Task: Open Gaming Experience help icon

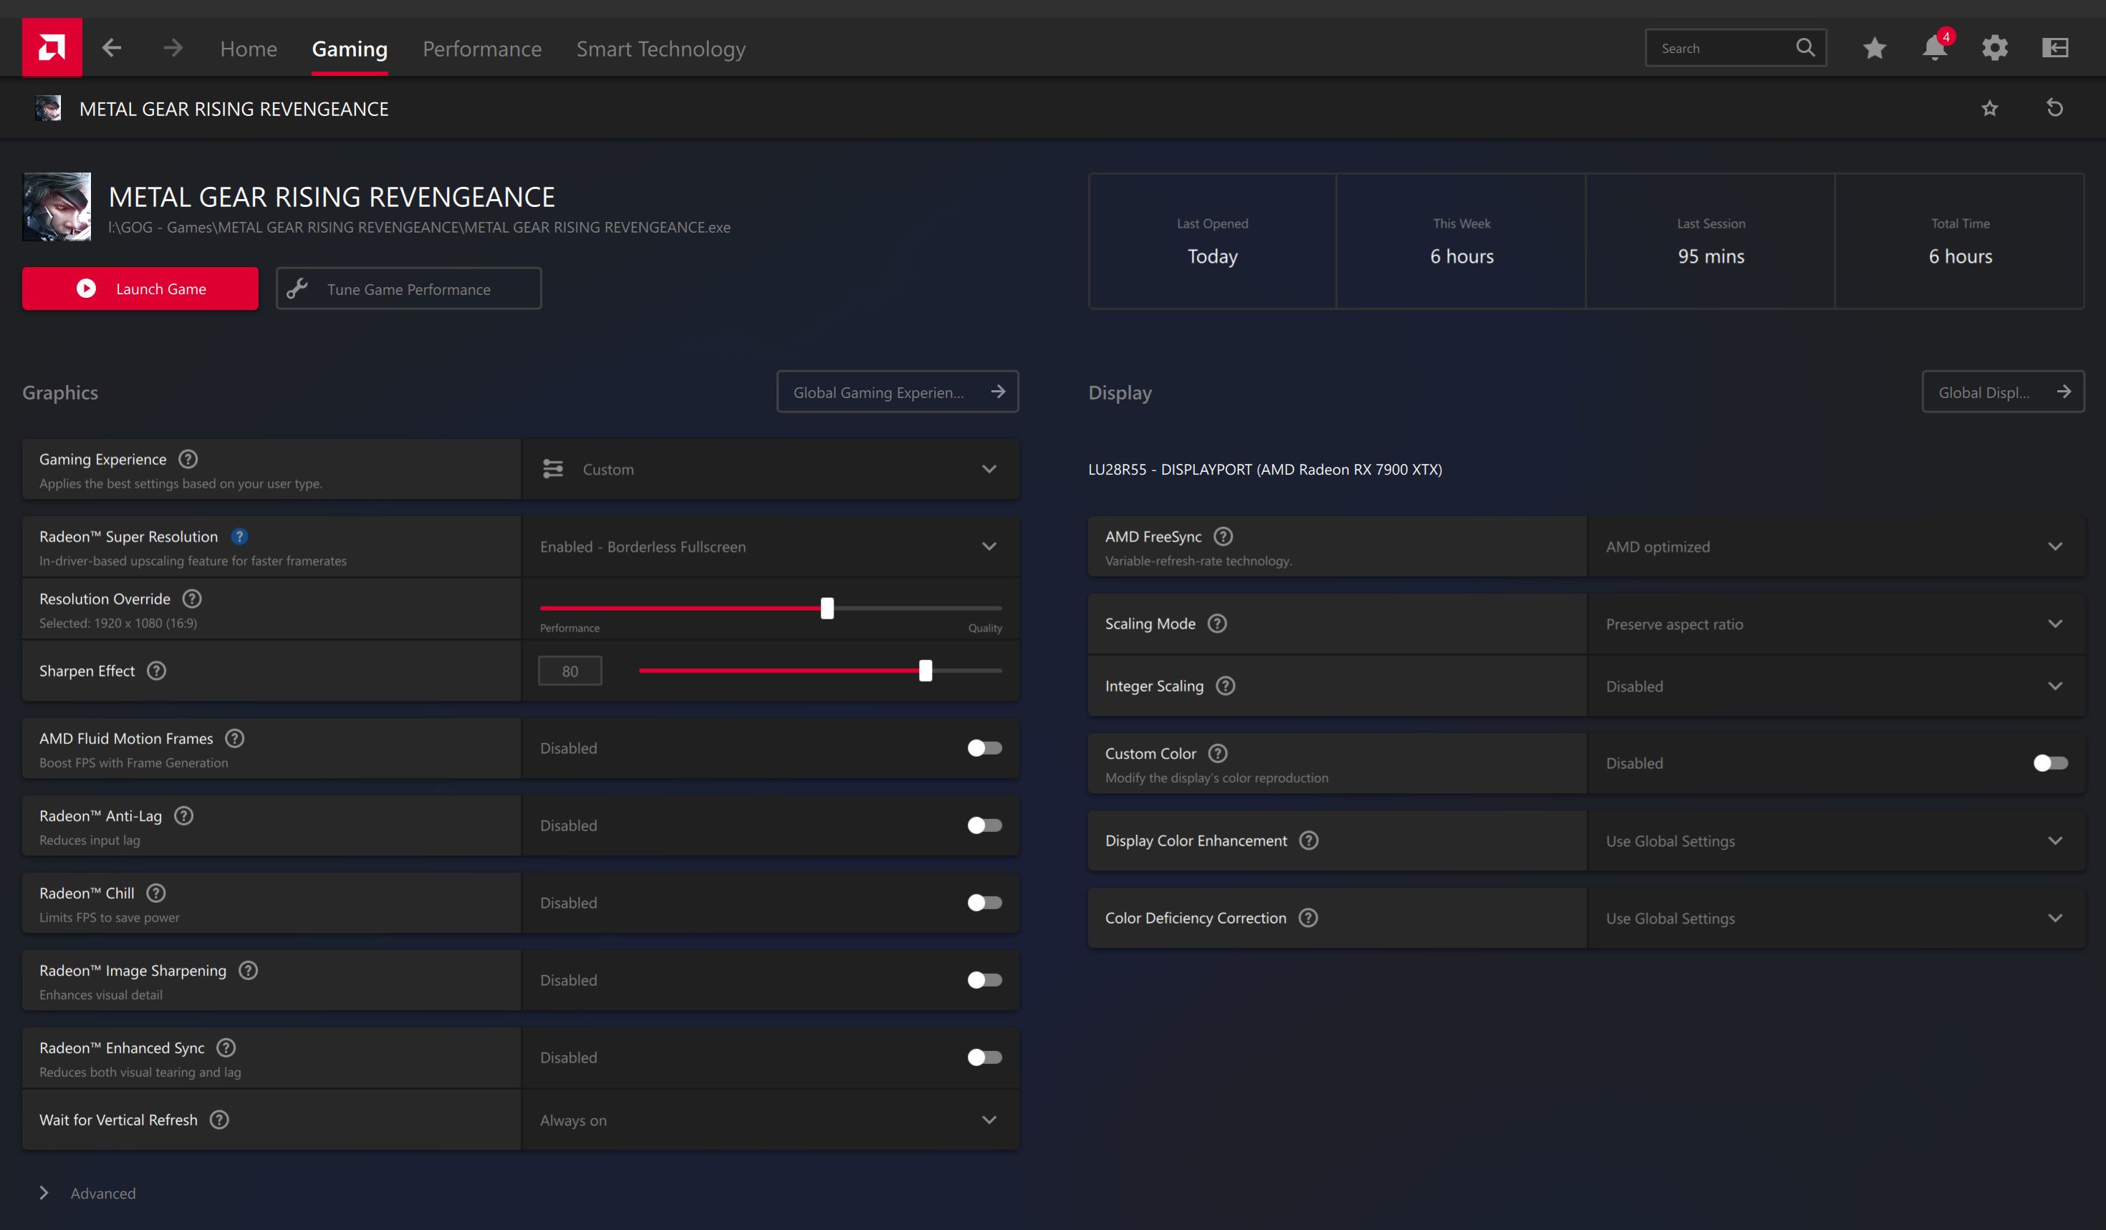Action: tap(188, 459)
